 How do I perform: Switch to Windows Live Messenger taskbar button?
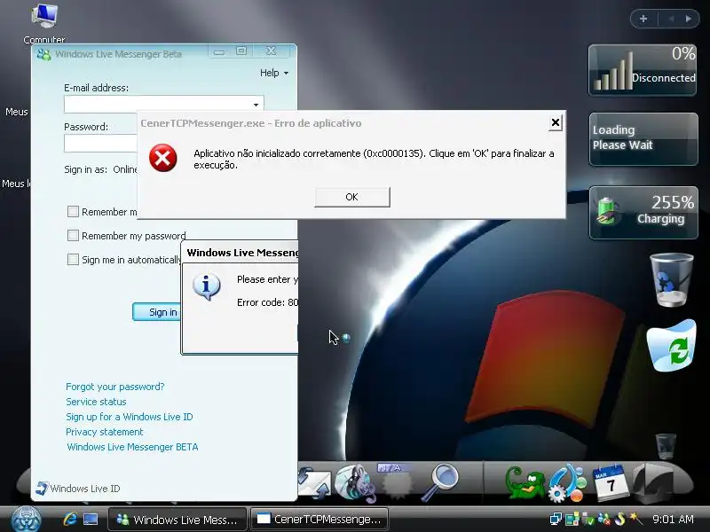pyautogui.click(x=177, y=520)
